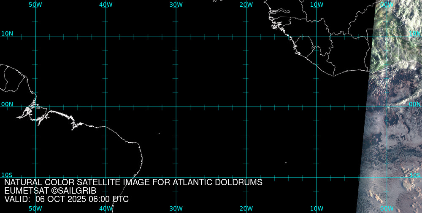Click the small island dot near 14W 8S
422x213 pixels.
tap(286, 163)
